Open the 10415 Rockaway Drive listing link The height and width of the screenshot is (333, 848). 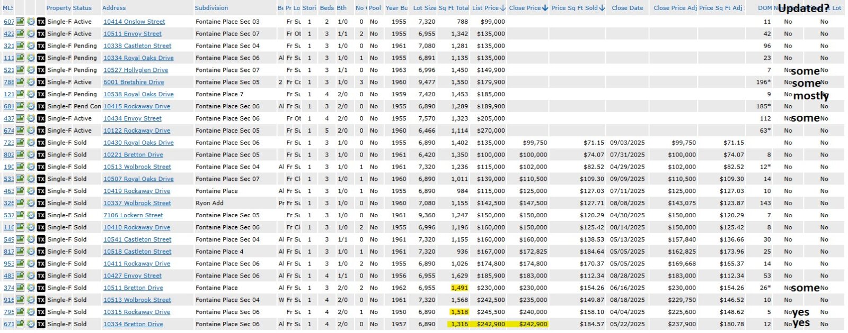(x=137, y=106)
